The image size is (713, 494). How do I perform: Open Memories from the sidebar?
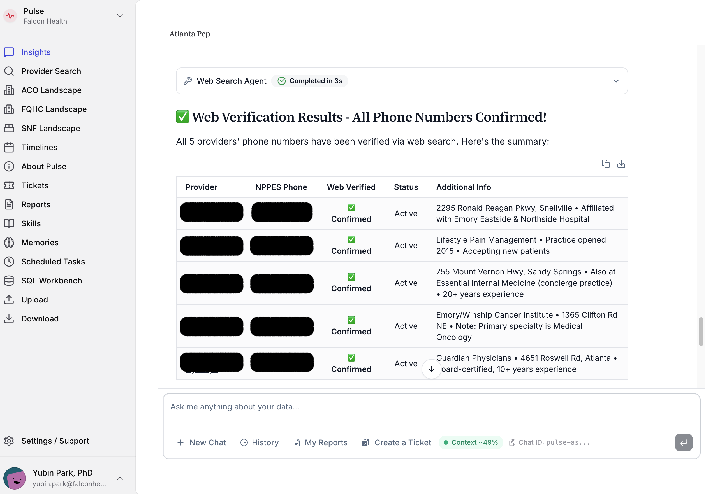pos(40,242)
